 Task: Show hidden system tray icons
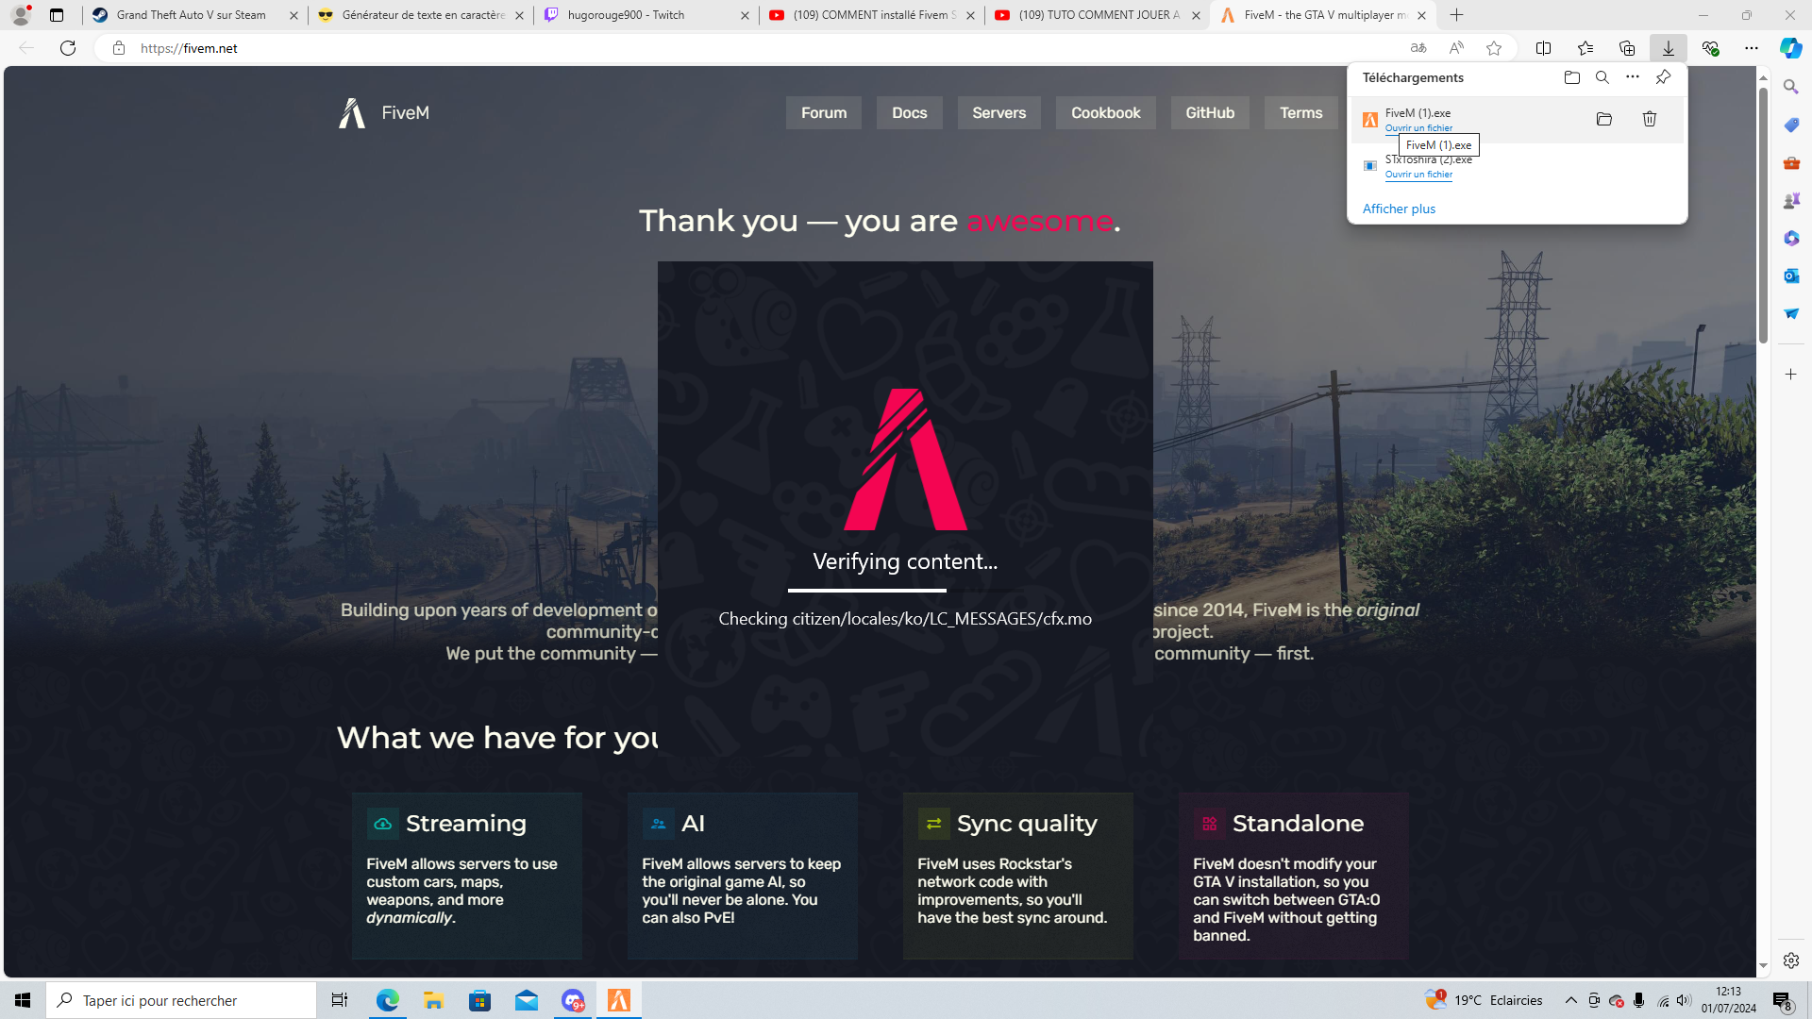click(1570, 1000)
